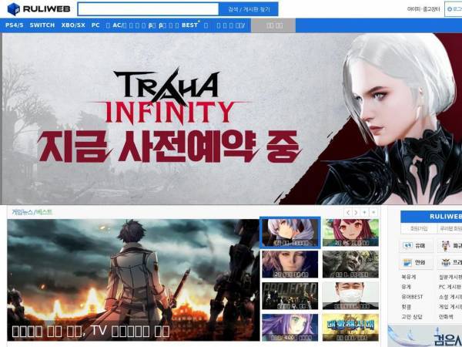462x347 pixels.
Task: Focus the Ruliweb search input field
Action: [x=148, y=9]
